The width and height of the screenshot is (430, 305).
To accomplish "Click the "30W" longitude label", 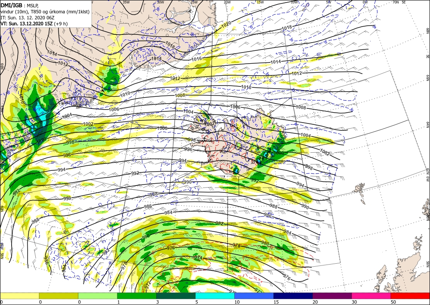I will click(x=161, y=2).
